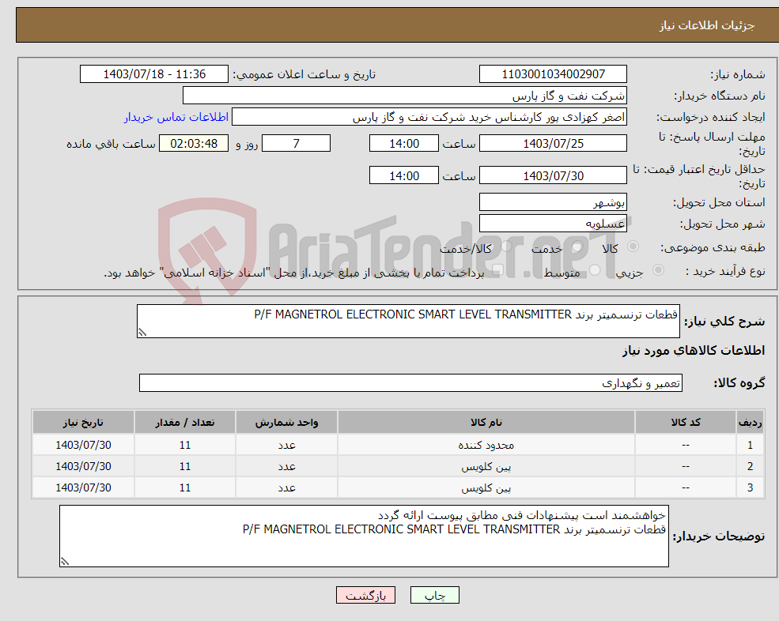Click row number 1 cell
The width and height of the screenshot is (779, 621).
(750, 445)
